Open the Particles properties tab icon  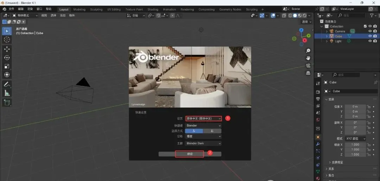[318, 151]
